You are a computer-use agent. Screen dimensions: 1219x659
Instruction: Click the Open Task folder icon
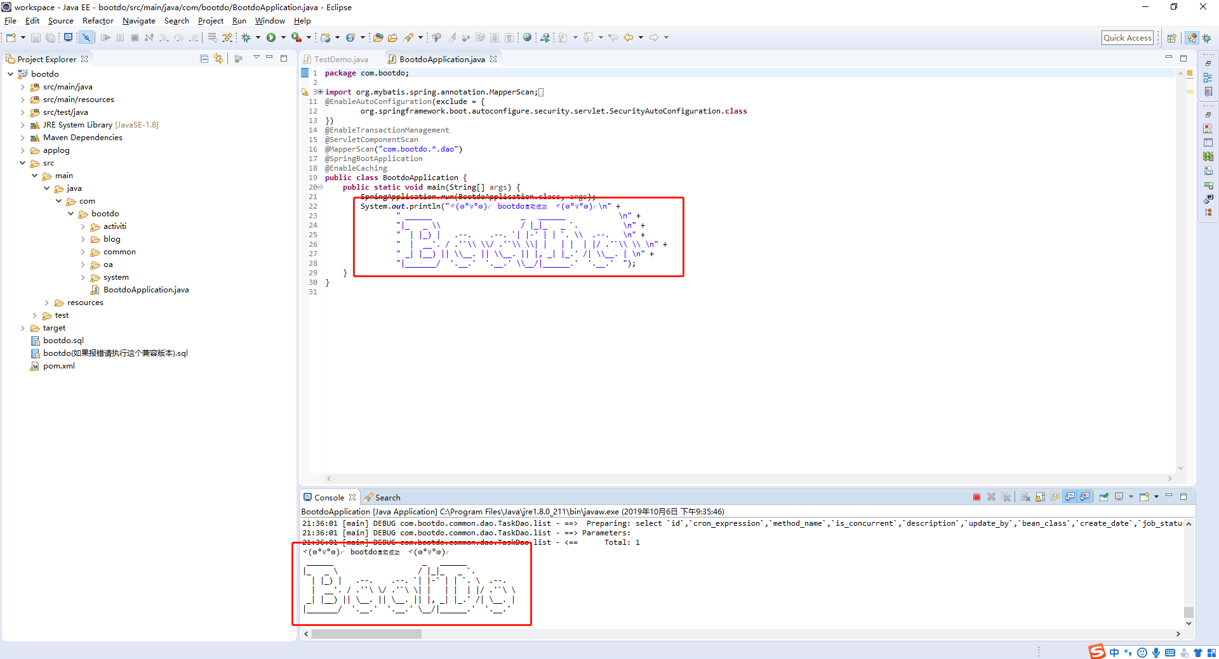point(392,37)
